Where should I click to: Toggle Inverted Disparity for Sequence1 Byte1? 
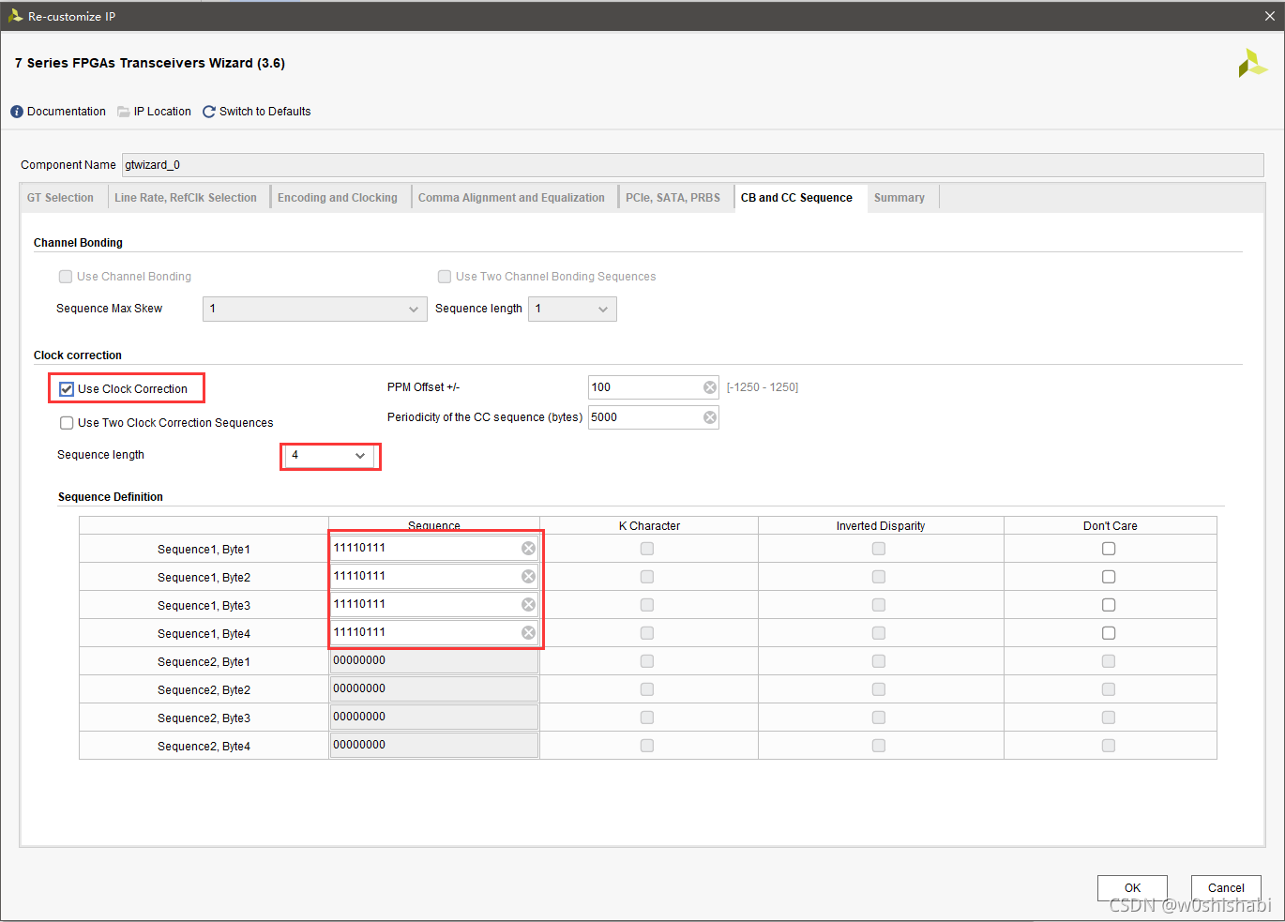[x=879, y=549]
